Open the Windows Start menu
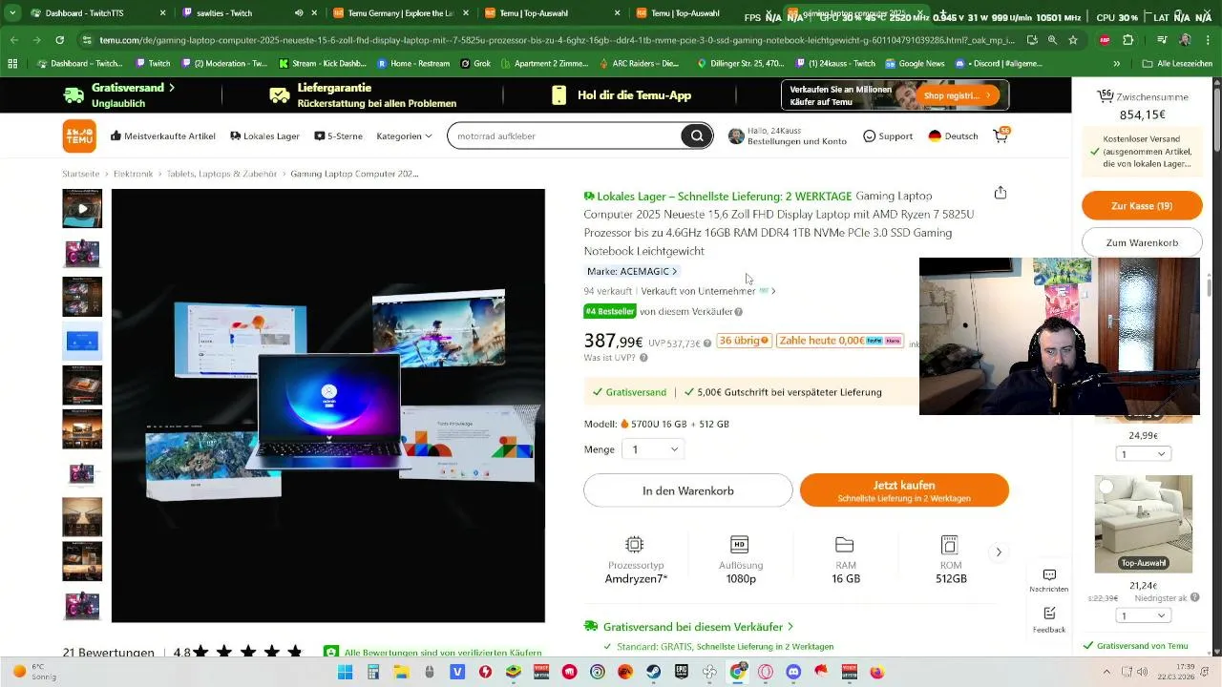This screenshot has width=1222, height=687. (x=345, y=672)
